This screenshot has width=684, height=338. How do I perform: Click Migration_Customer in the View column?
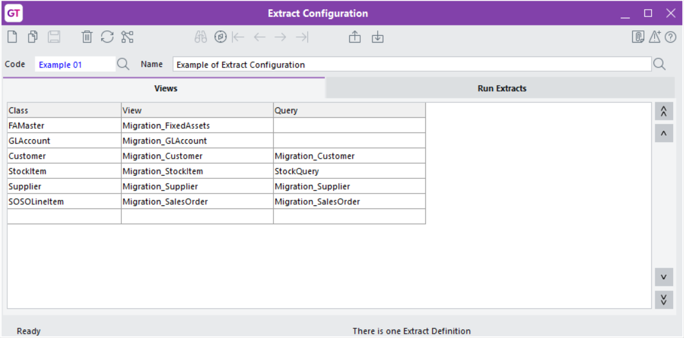click(197, 156)
